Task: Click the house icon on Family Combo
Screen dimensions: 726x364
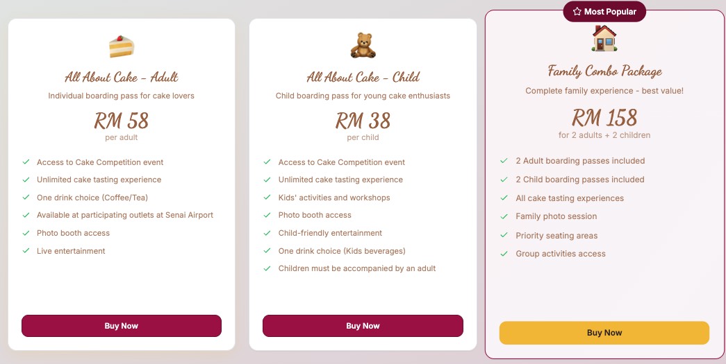Action: (604, 39)
